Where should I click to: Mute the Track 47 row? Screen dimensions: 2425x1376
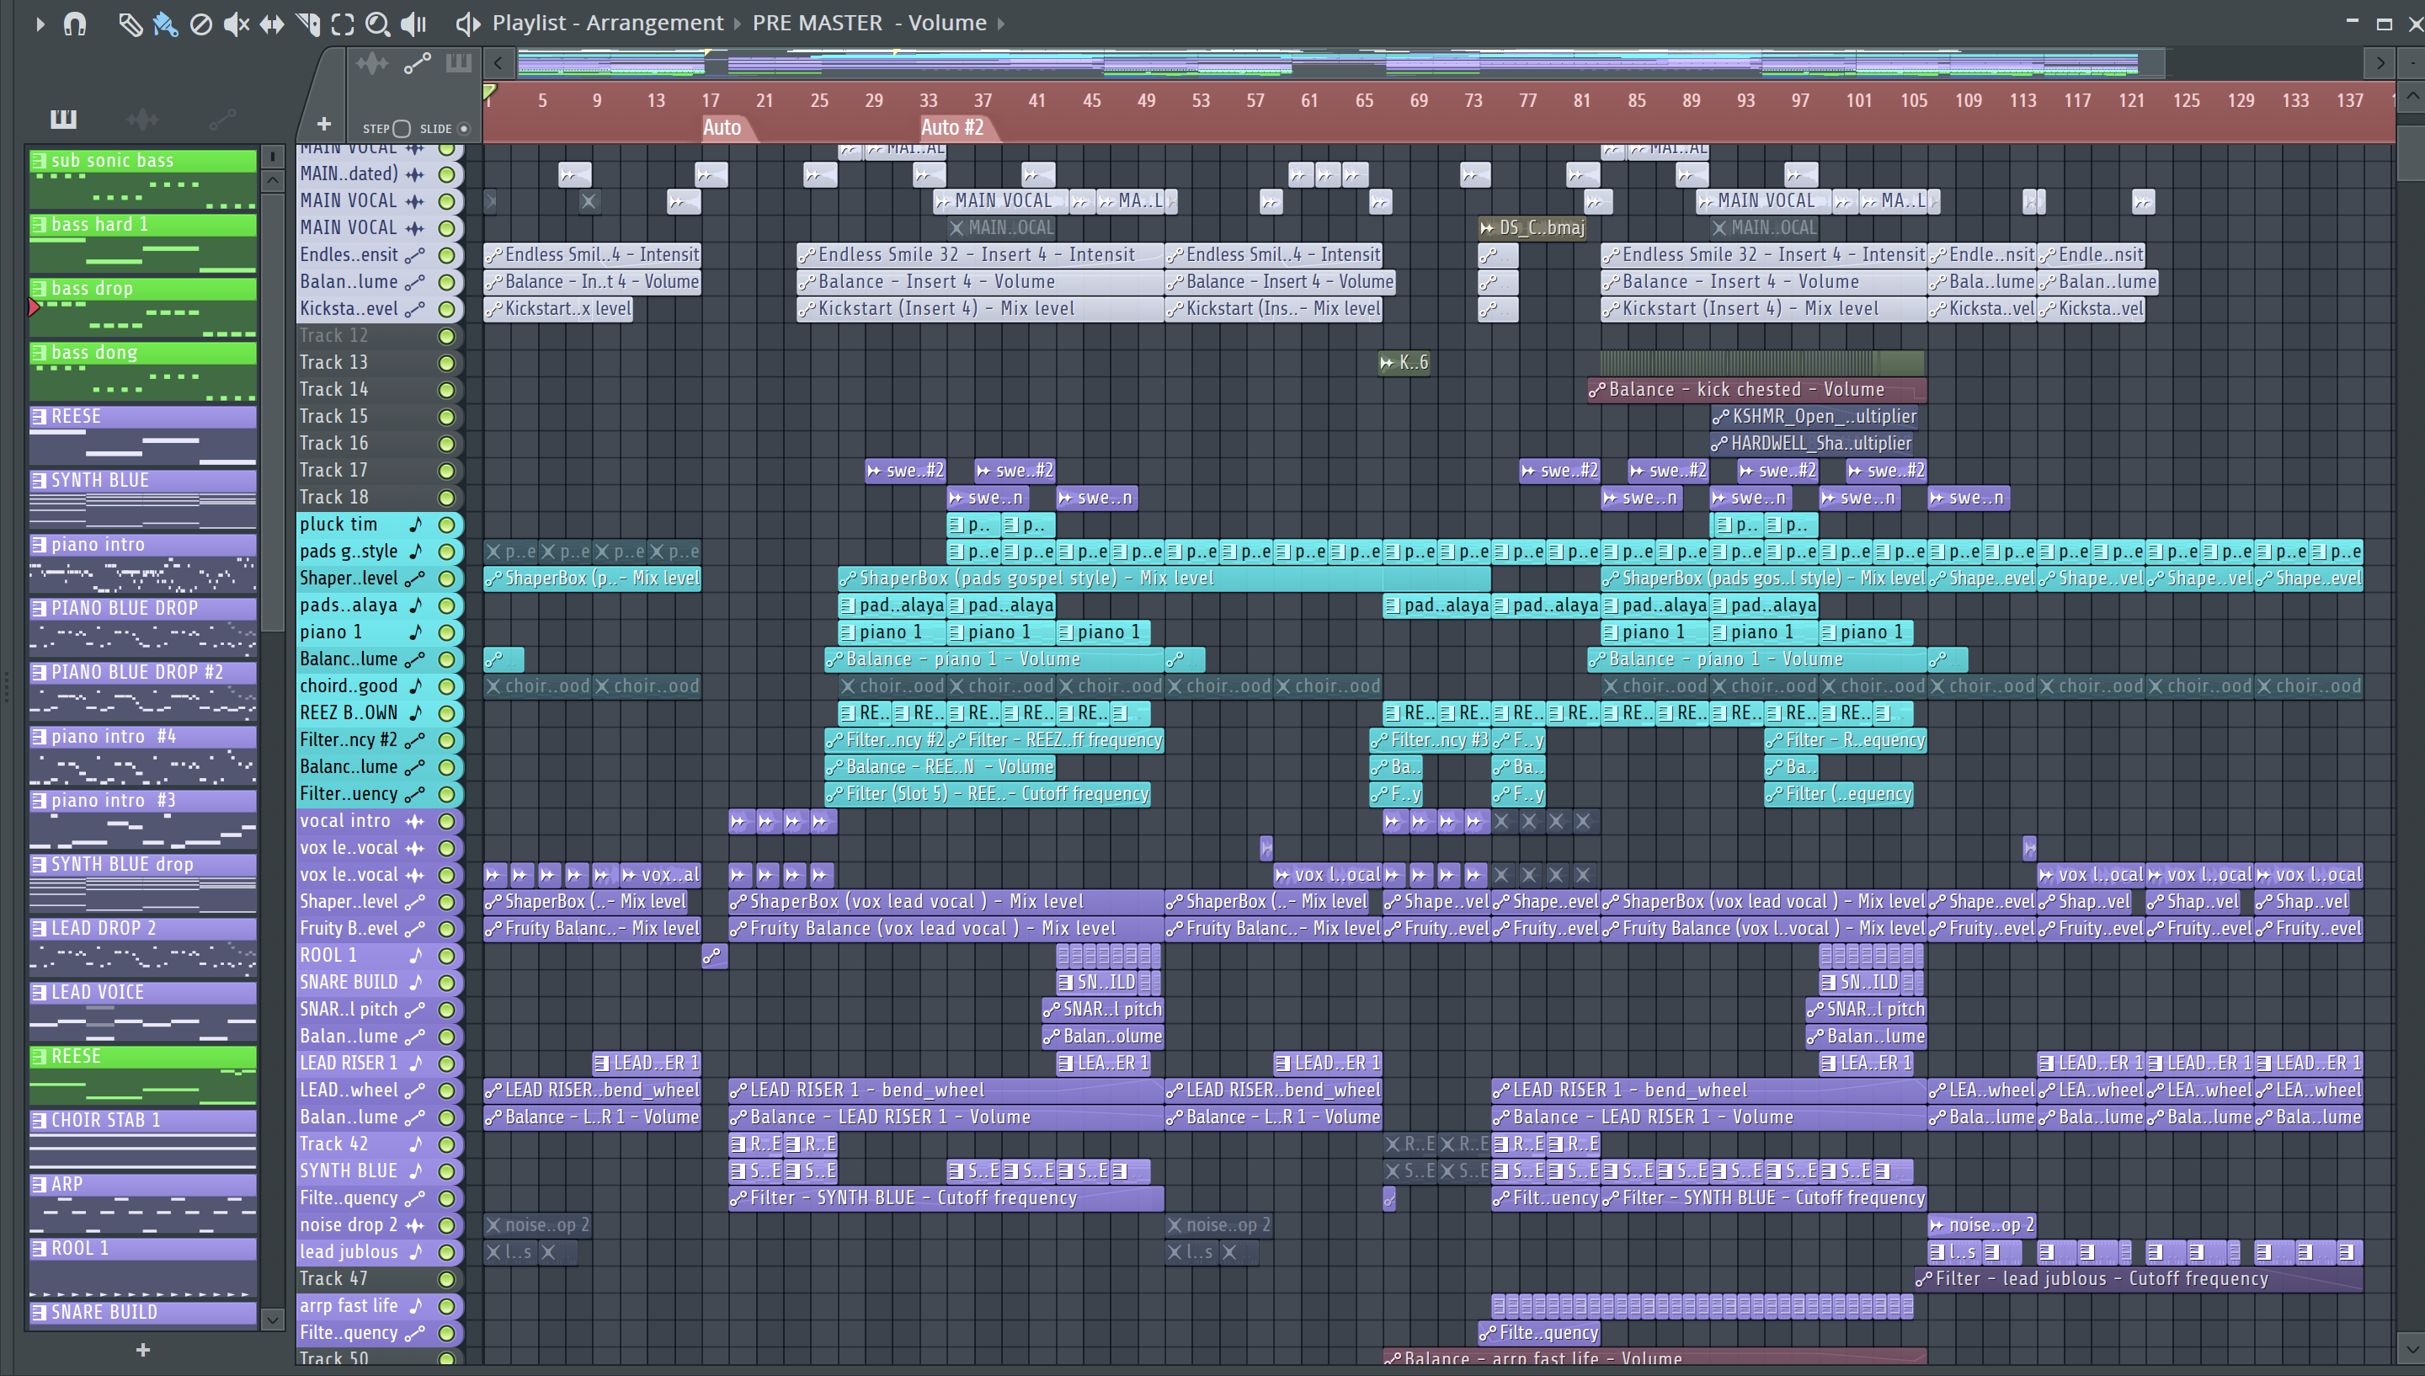(x=447, y=1280)
